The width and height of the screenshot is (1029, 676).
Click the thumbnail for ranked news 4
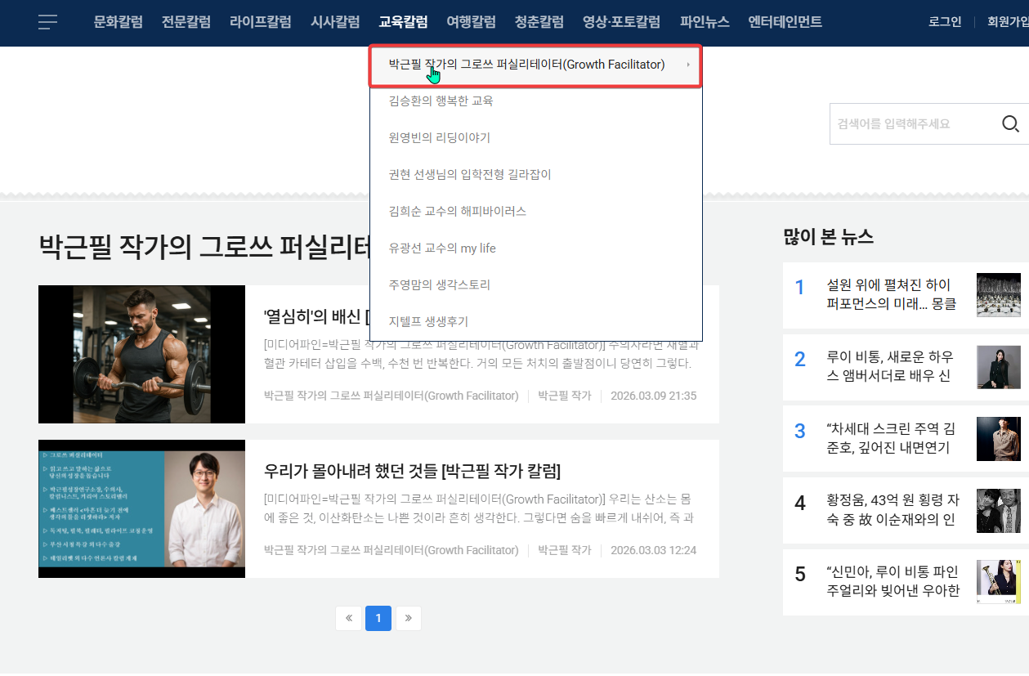[x=999, y=511]
